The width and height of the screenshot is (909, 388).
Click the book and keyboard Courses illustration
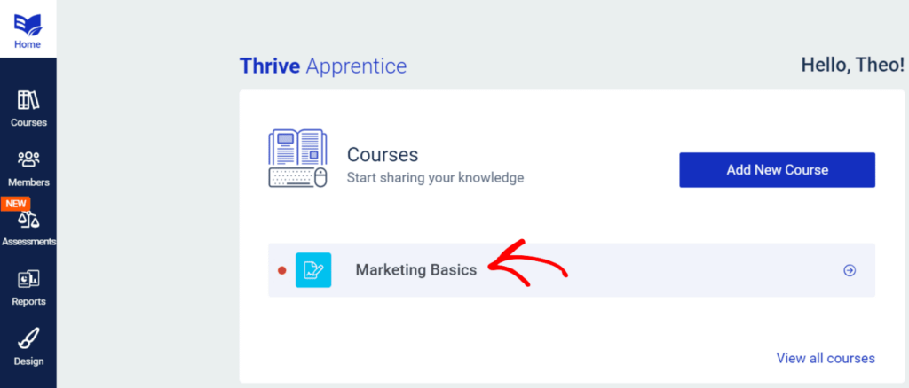coord(297,159)
